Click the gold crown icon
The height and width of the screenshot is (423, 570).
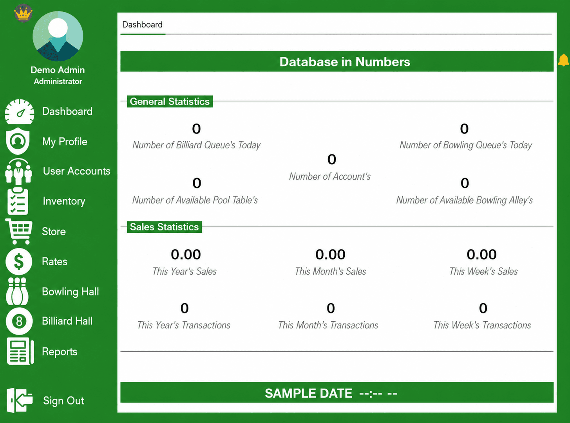[23, 13]
